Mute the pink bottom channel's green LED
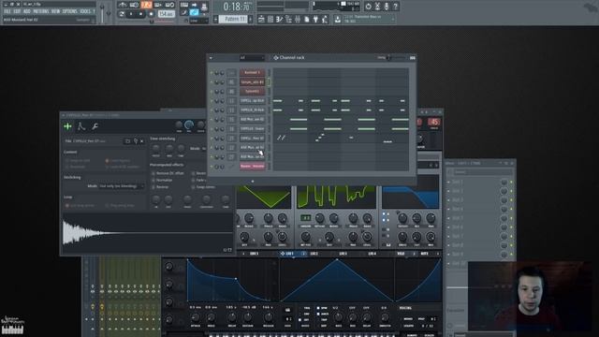Viewport: 599px width, 337px height. point(212,167)
